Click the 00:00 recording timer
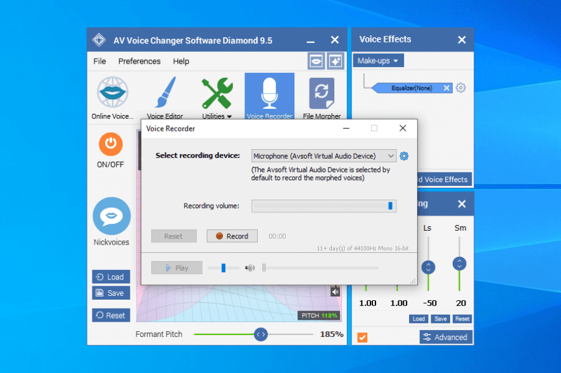561x373 pixels. point(277,236)
